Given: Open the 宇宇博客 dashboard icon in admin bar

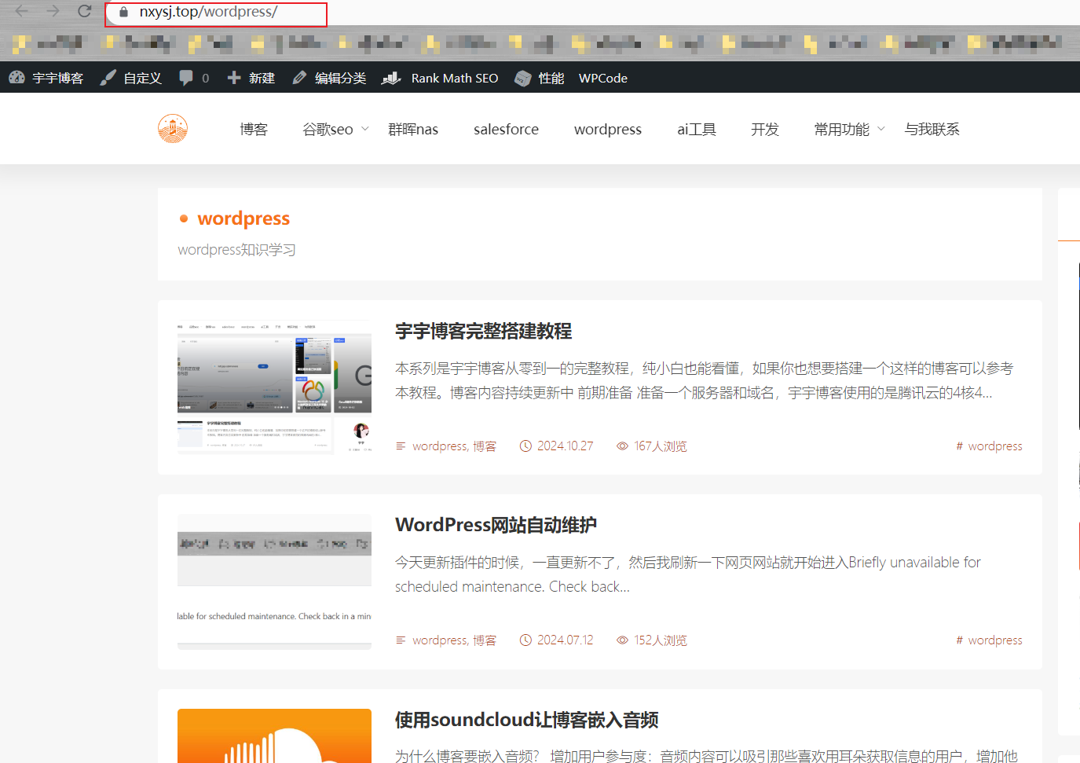Looking at the screenshot, I should [17, 78].
